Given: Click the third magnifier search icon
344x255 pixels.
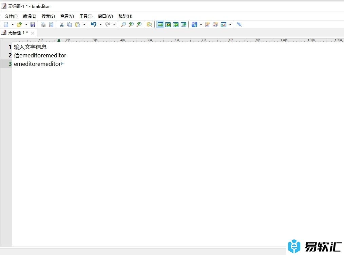Looking at the screenshot, I should tap(139, 24).
